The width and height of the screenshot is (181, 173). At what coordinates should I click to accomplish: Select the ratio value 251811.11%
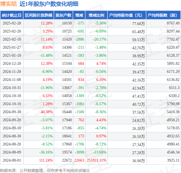pyautogui.click(x=97, y=160)
